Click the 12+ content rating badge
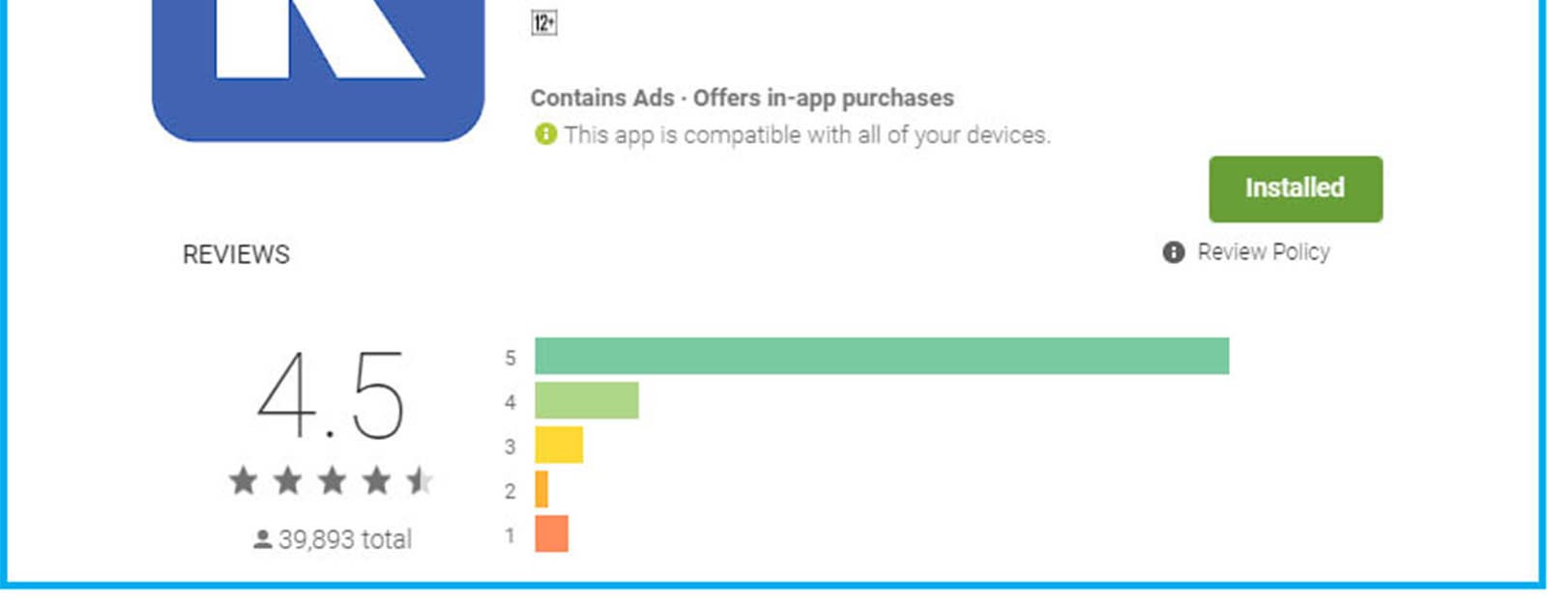Image resolution: width=1547 pixels, height=602 pixels. (x=544, y=22)
